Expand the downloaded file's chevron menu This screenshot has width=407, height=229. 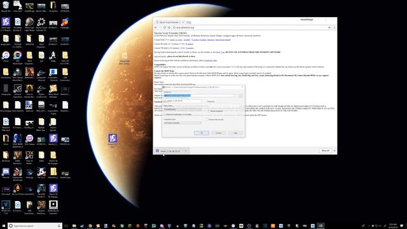pos(186,151)
